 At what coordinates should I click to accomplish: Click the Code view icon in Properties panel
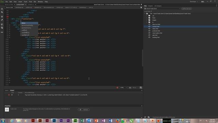click(x=7, y=110)
